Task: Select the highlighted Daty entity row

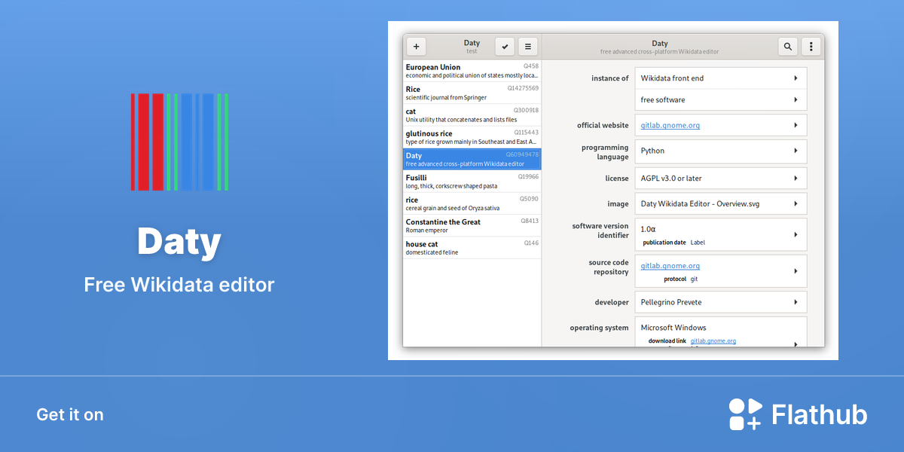Action: [472, 159]
